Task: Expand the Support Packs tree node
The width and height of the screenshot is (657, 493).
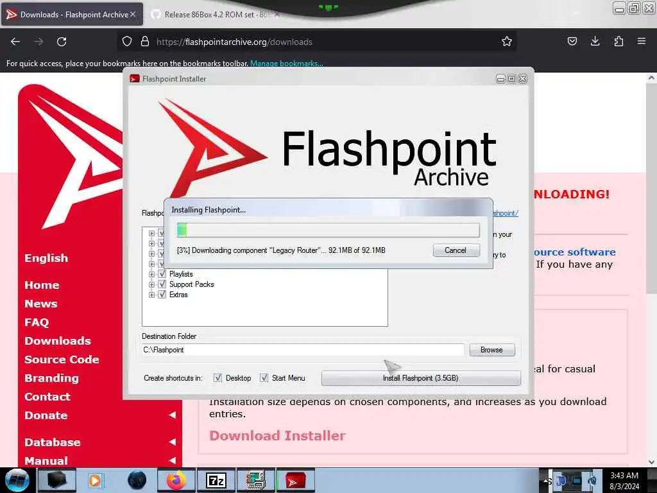Action: click(x=151, y=284)
